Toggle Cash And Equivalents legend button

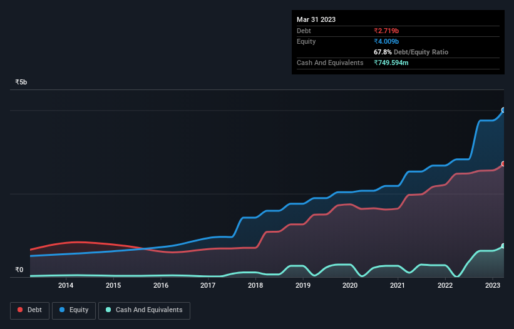tap(144, 310)
